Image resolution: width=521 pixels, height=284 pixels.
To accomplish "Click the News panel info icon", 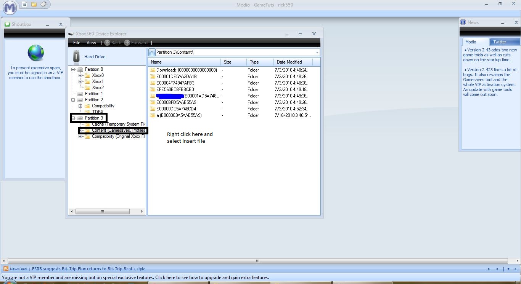I will tap(463, 22).
